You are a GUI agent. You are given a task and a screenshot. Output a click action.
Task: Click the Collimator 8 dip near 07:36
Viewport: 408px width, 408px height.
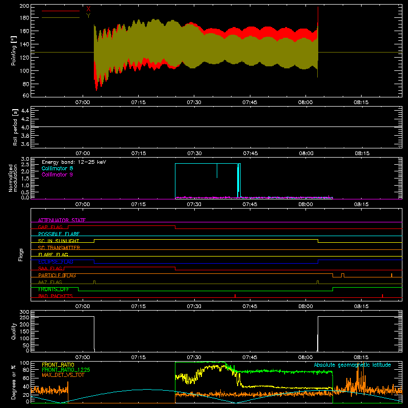tap(217, 171)
